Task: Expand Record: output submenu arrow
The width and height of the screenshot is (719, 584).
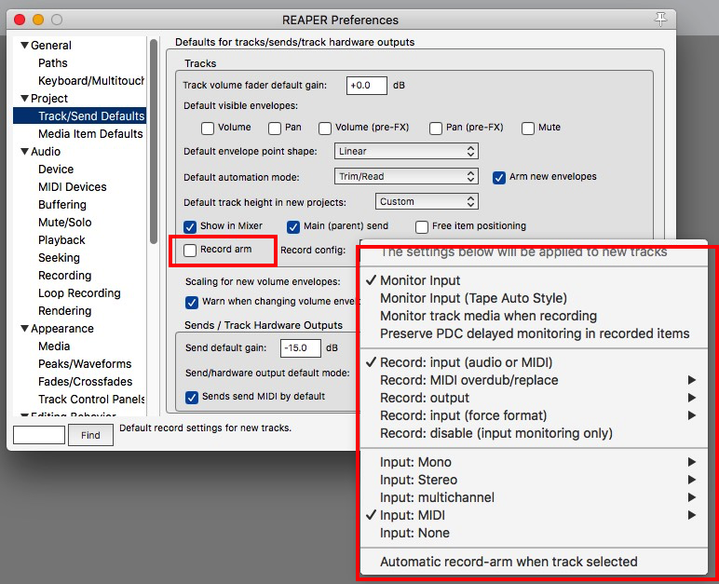Action: [x=692, y=398]
